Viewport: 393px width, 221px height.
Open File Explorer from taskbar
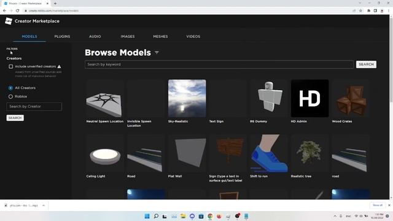coord(183,216)
